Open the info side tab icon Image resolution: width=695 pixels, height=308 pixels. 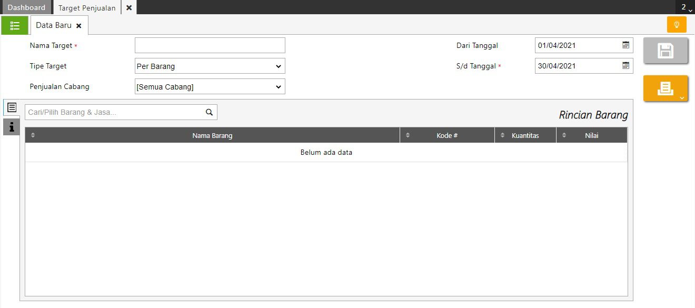[12, 127]
